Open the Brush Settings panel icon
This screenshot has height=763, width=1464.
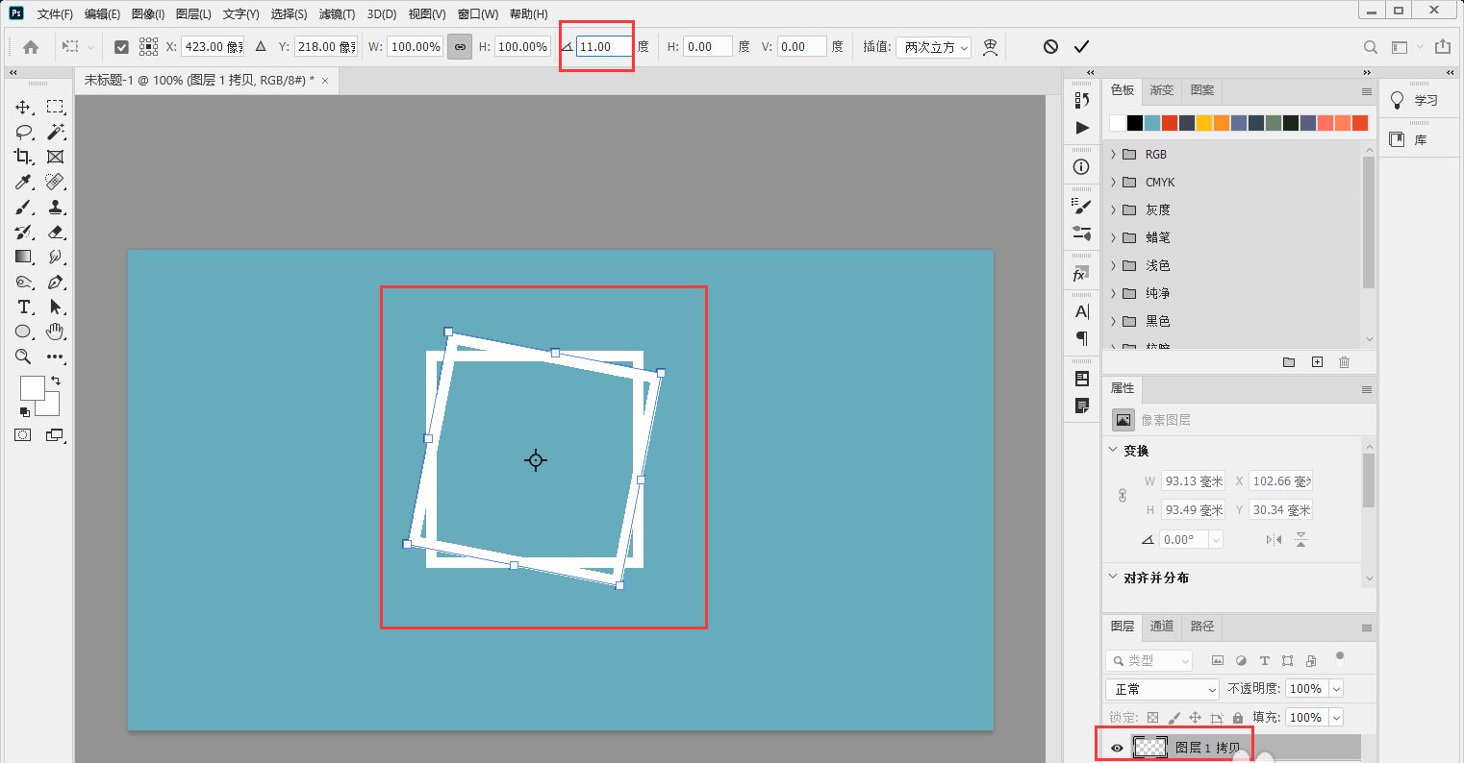coord(1082,206)
